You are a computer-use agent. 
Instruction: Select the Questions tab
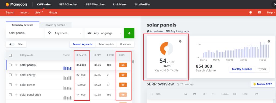click(126, 44)
